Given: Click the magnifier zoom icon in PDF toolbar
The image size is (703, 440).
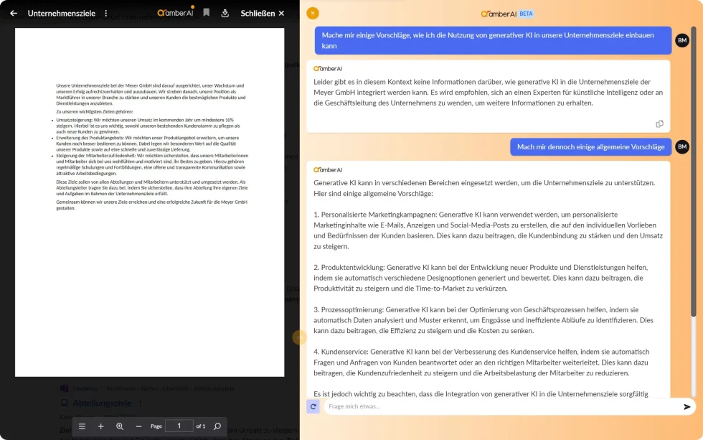Looking at the screenshot, I should 120,426.
